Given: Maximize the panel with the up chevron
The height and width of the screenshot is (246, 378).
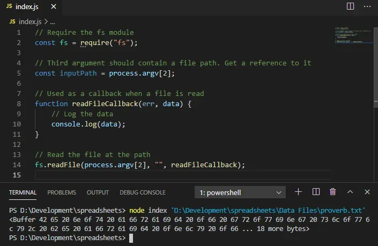Looking at the screenshot, I should point(350,192).
